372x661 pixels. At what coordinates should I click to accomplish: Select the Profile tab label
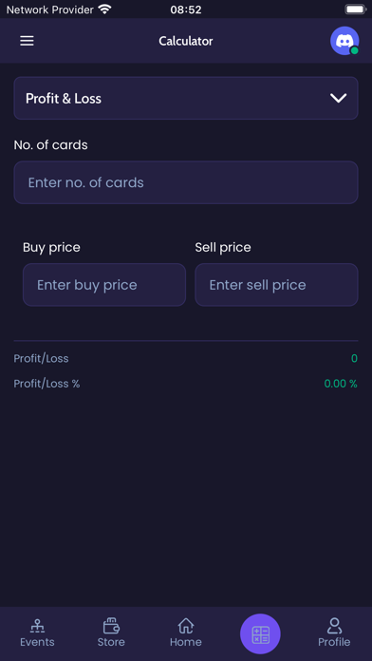(x=334, y=642)
